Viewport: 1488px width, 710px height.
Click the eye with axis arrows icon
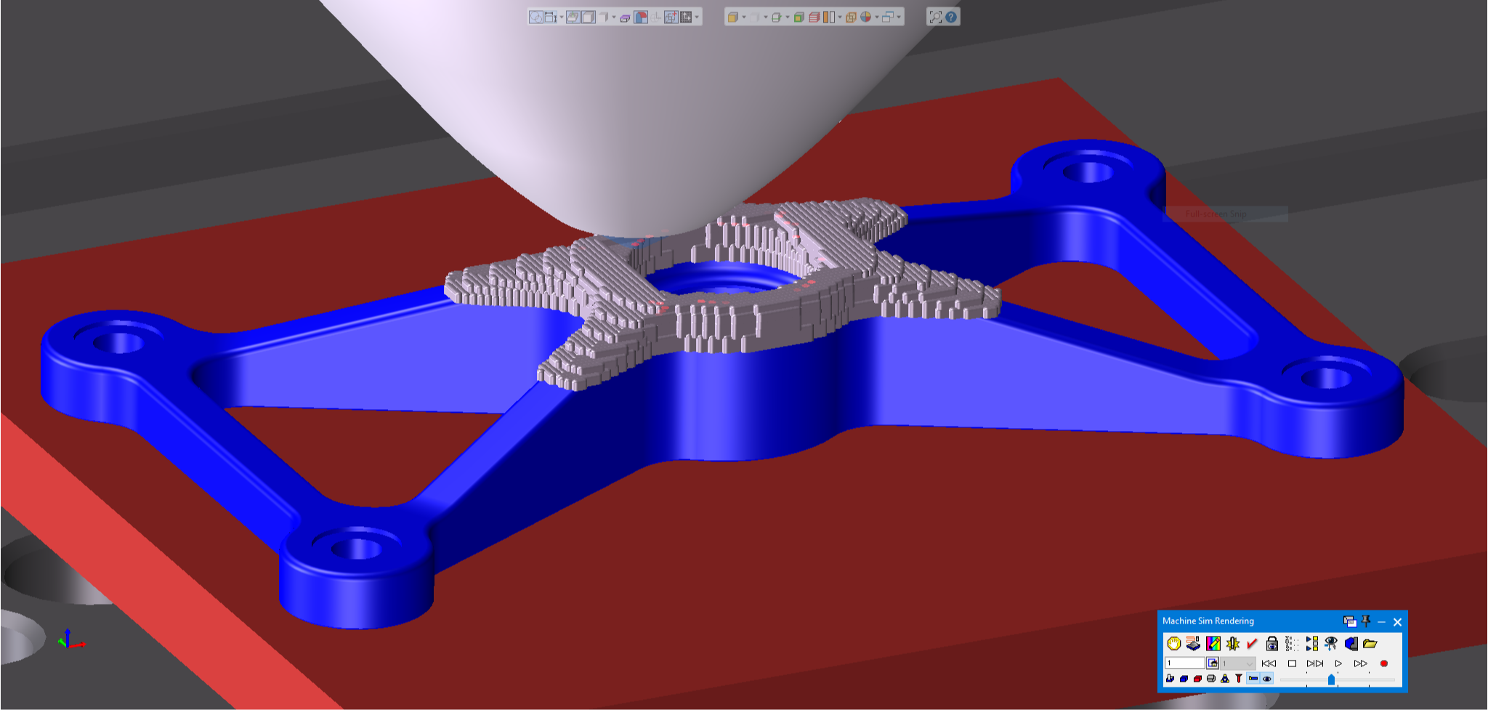point(1331,643)
